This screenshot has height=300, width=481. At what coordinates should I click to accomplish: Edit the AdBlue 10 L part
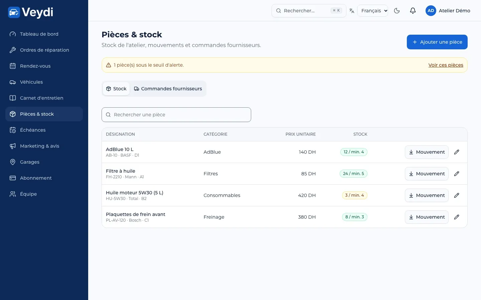[457, 152]
